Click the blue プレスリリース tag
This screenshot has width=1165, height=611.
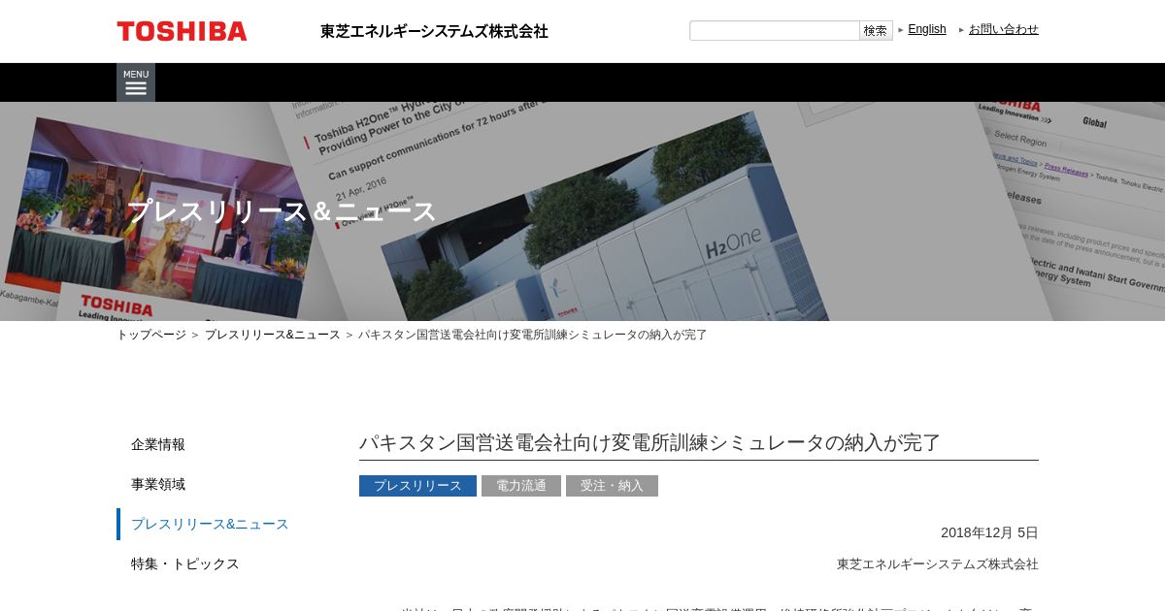[x=417, y=486]
